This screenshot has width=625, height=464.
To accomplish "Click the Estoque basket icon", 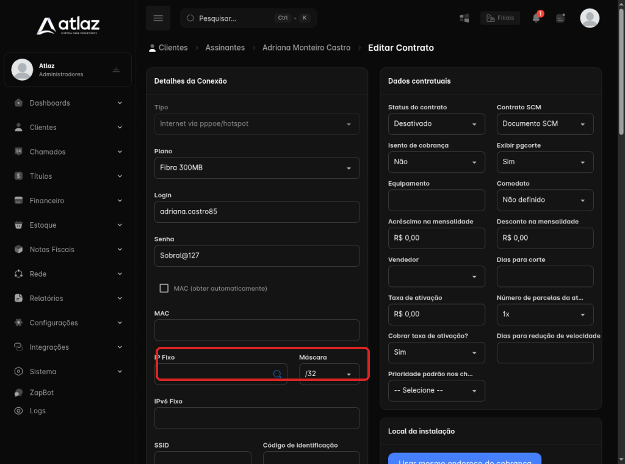I will click(x=19, y=225).
